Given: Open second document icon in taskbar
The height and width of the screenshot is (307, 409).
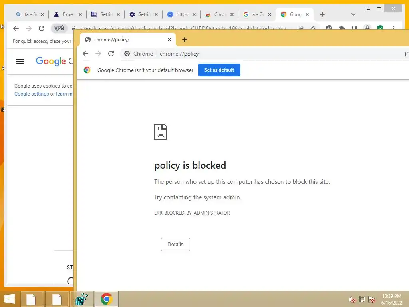Looking at the screenshot, I should point(57,299).
